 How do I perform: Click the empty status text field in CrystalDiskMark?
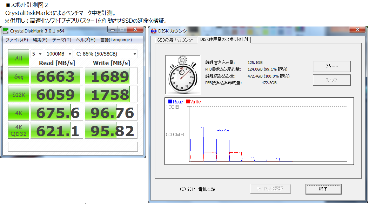(73, 147)
